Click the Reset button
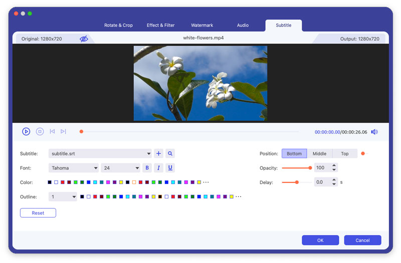 click(38, 213)
